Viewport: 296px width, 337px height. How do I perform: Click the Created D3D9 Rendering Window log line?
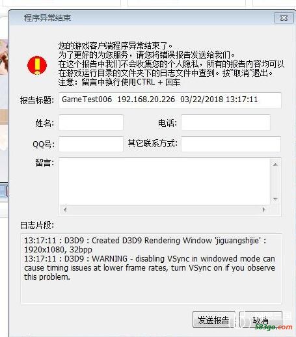click(x=145, y=245)
